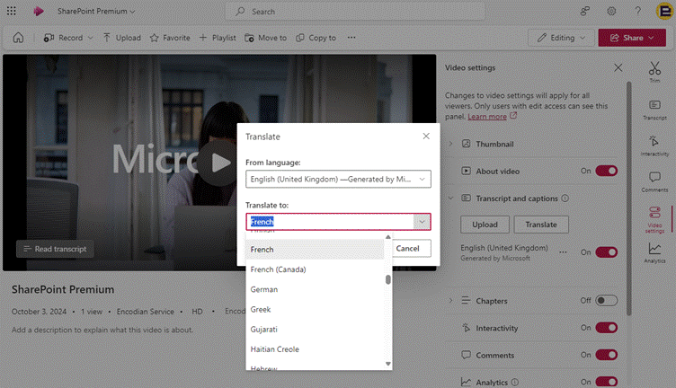Open the Analytics sidebar icon
This screenshot has width=676, height=388.
click(654, 251)
